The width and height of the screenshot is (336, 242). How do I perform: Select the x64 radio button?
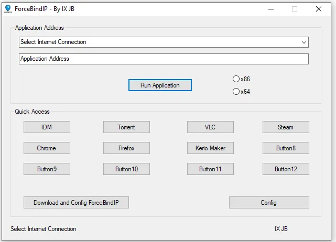click(x=236, y=92)
